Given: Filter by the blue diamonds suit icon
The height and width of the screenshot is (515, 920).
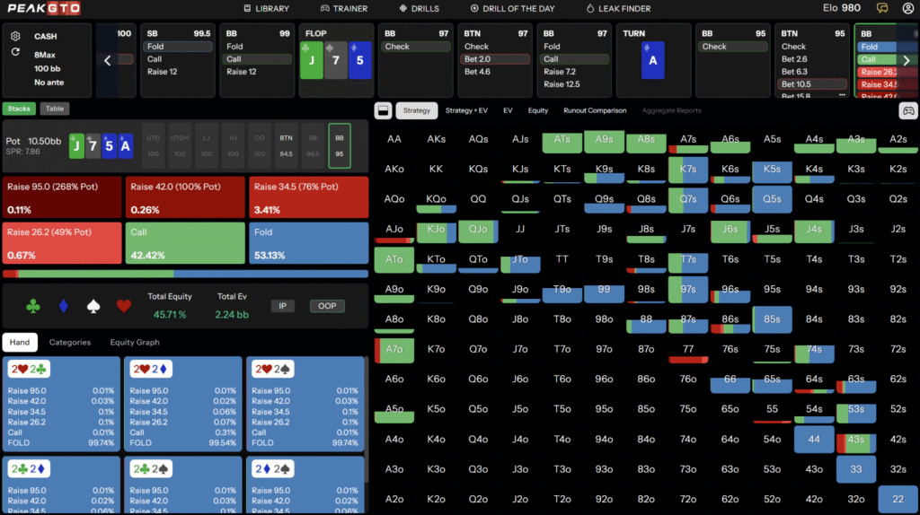Looking at the screenshot, I should click(63, 307).
